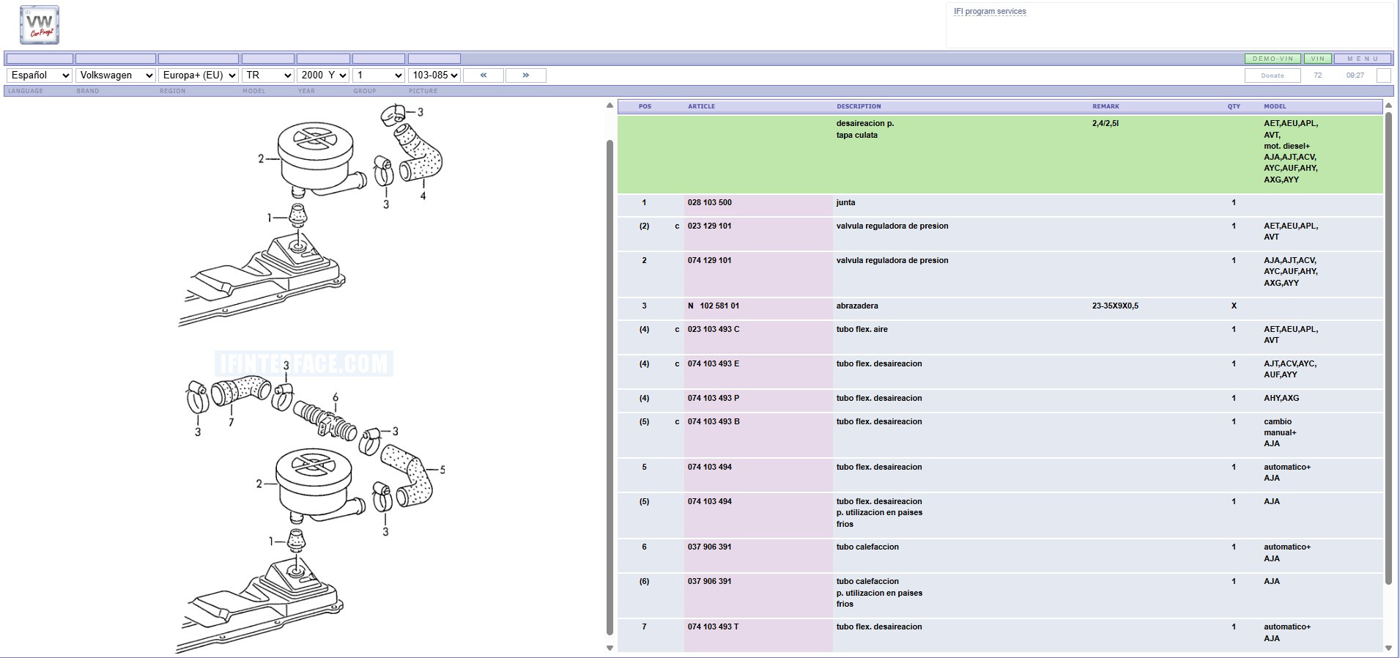Click empty square box beside the clock
The image size is (1400, 658).
pyautogui.click(x=1383, y=75)
